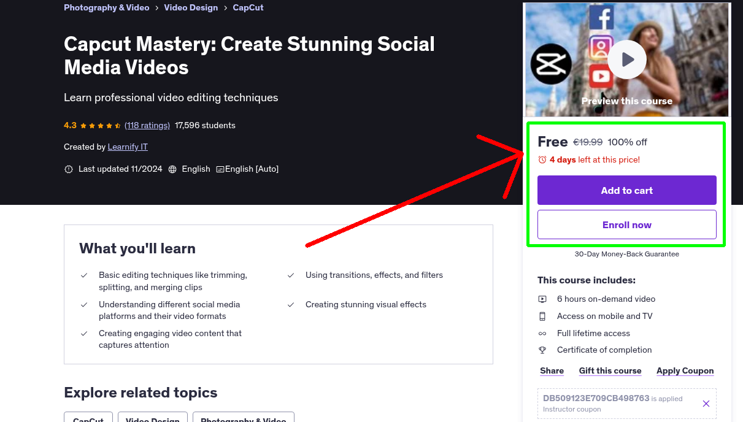
Task: Click the mobile device access icon
Action: [542, 316]
